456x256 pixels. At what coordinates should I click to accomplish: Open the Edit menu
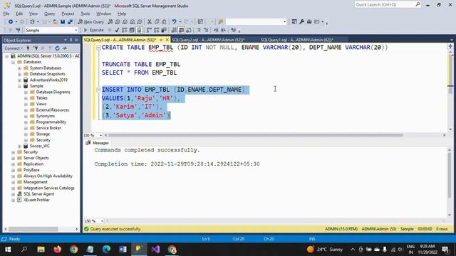(19, 14)
